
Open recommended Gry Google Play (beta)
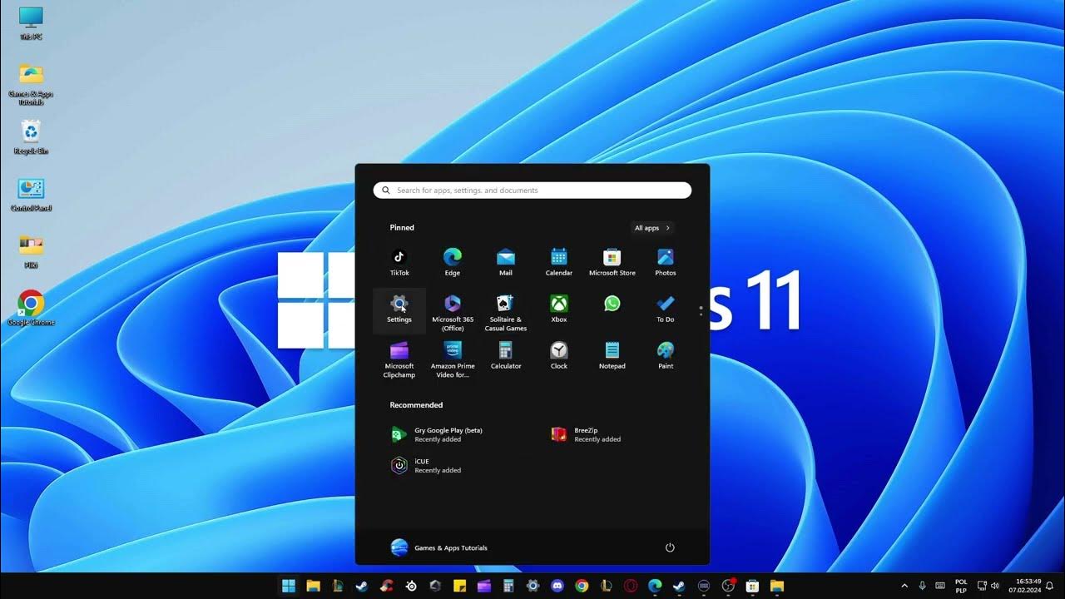(438, 434)
